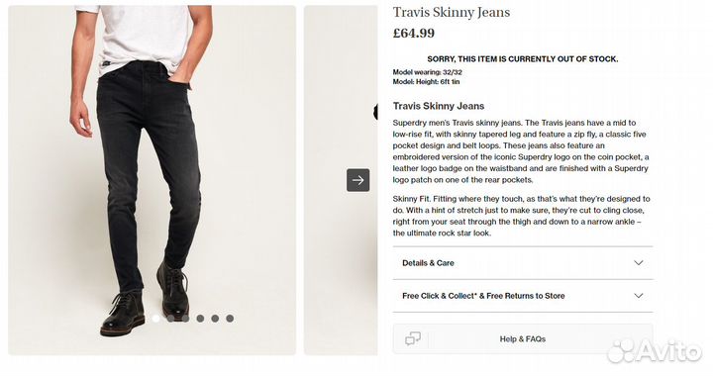The image size is (713, 376).
Task: Click the next image arrow button
Action: tap(357, 180)
